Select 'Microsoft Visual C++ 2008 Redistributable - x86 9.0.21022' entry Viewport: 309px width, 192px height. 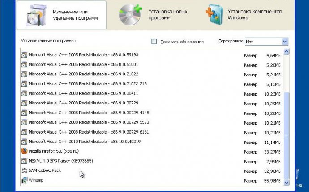pos(83,74)
